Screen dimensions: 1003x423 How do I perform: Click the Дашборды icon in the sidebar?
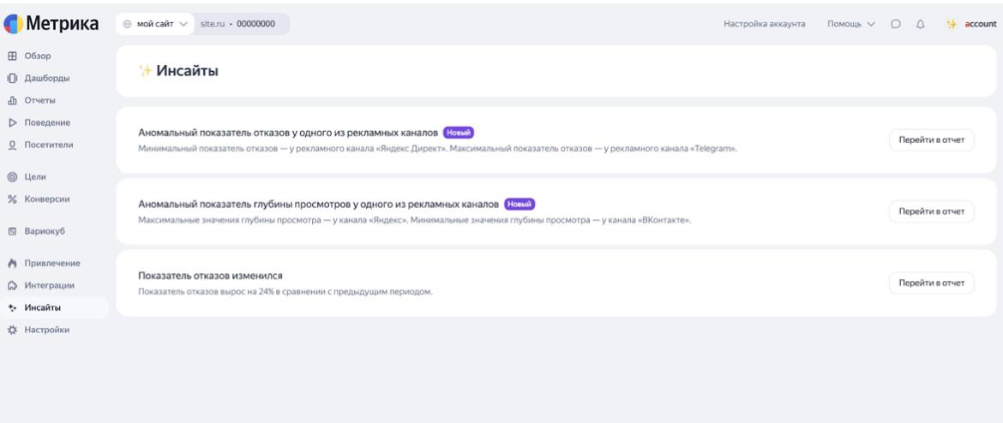coord(11,79)
